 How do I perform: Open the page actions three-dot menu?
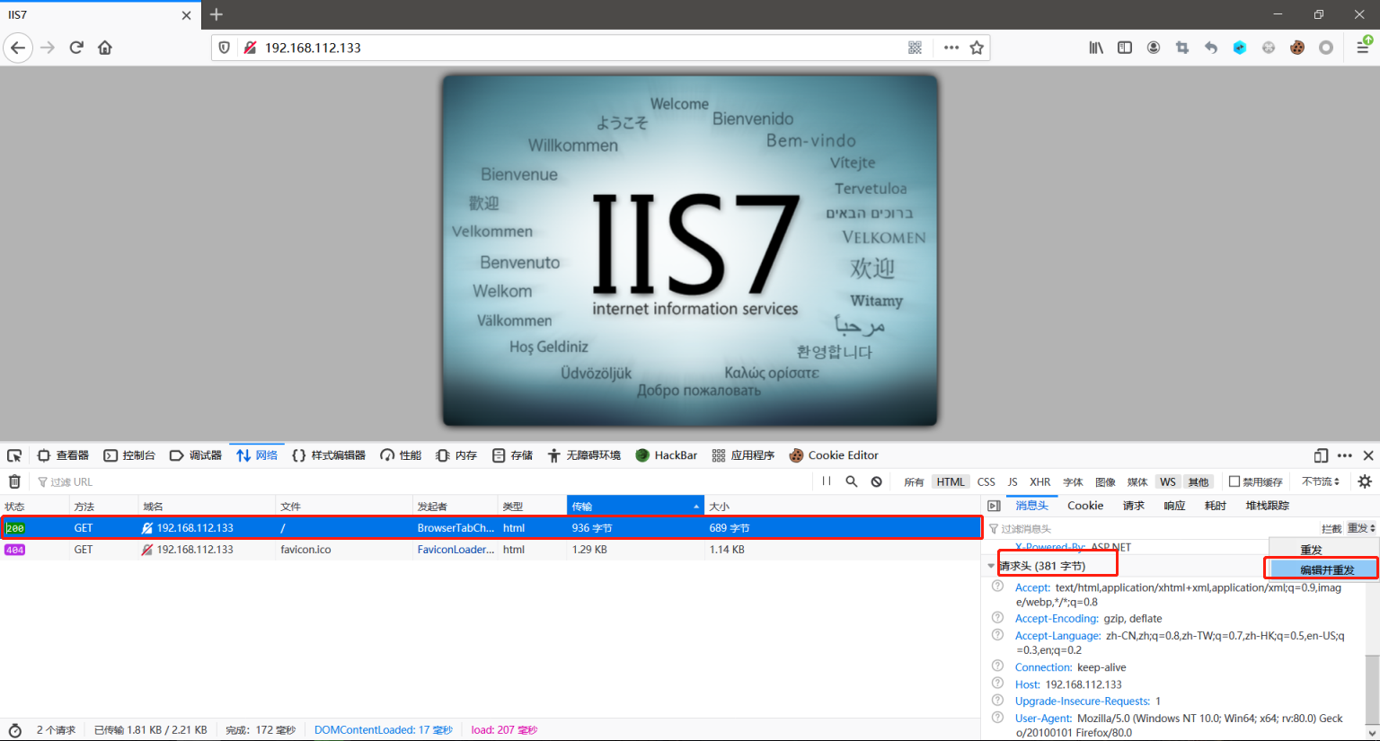tap(951, 48)
